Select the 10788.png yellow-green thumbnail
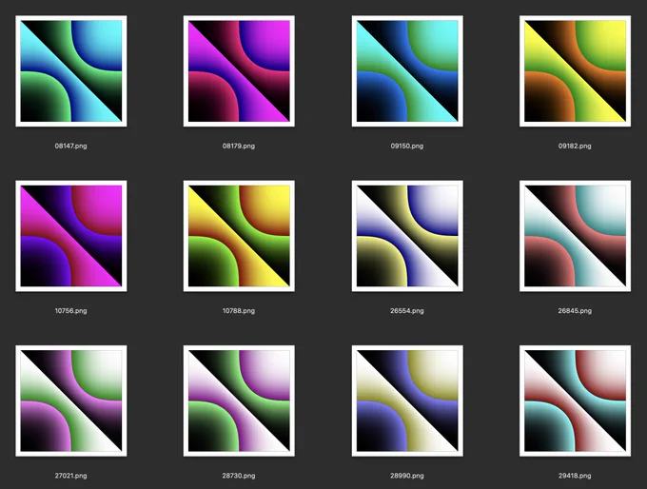The image size is (647, 489). point(239,236)
